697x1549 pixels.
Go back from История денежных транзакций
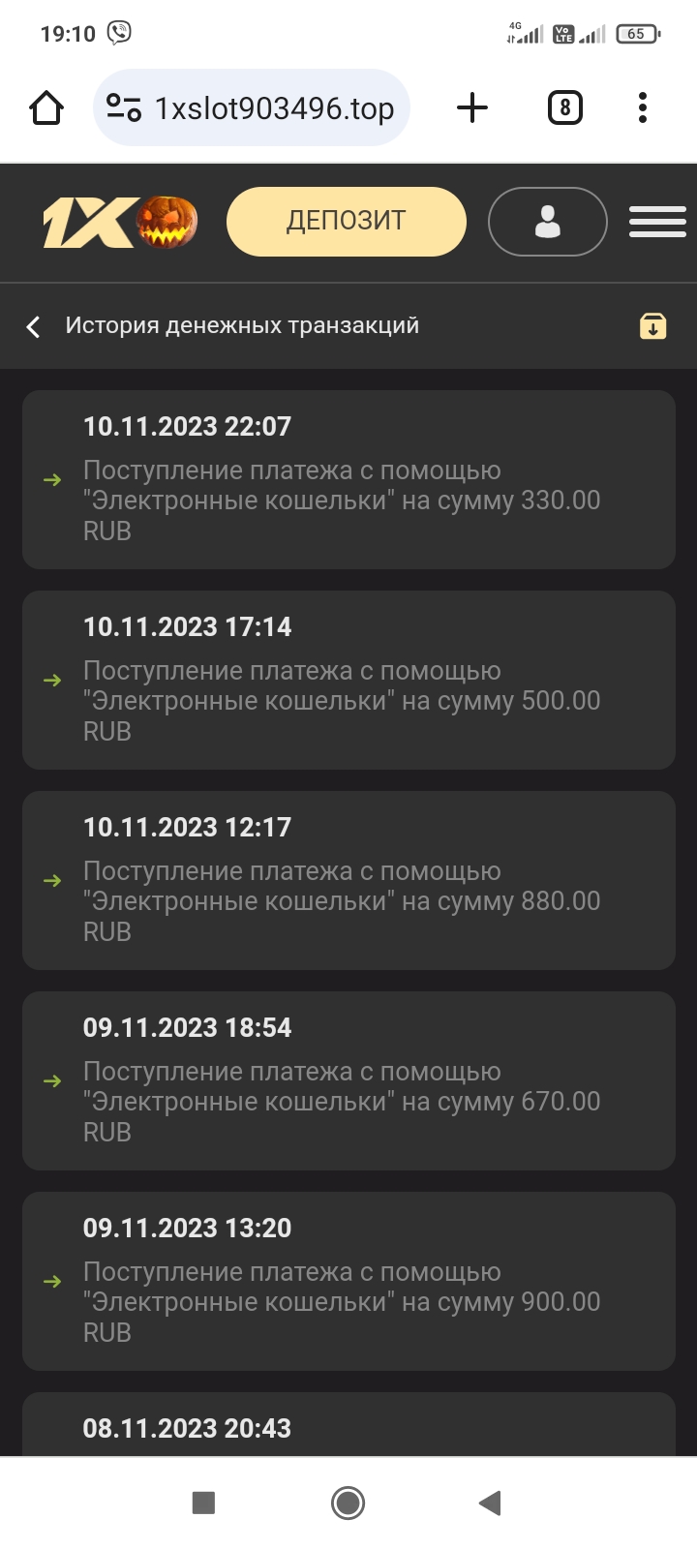[x=34, y=327]
